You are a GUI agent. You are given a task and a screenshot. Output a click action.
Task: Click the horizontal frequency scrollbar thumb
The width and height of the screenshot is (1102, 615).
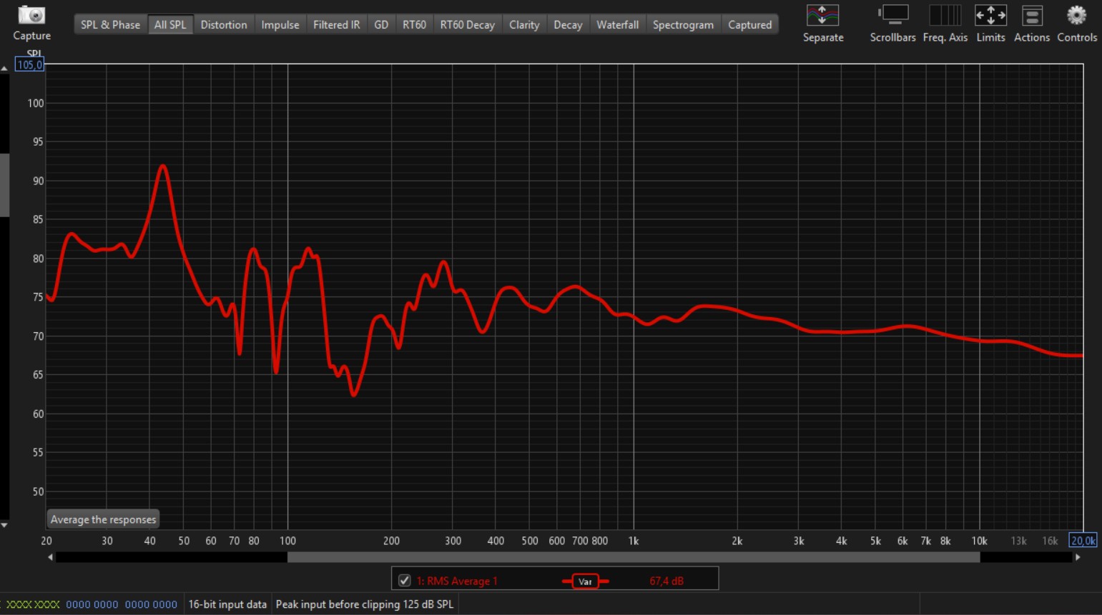(x=633, y=557)
